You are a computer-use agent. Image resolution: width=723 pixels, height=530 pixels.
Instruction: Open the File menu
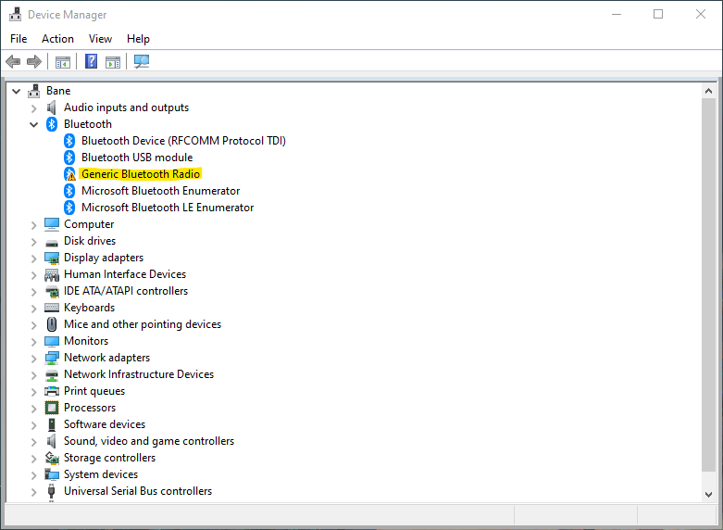[x=19, y=39]
